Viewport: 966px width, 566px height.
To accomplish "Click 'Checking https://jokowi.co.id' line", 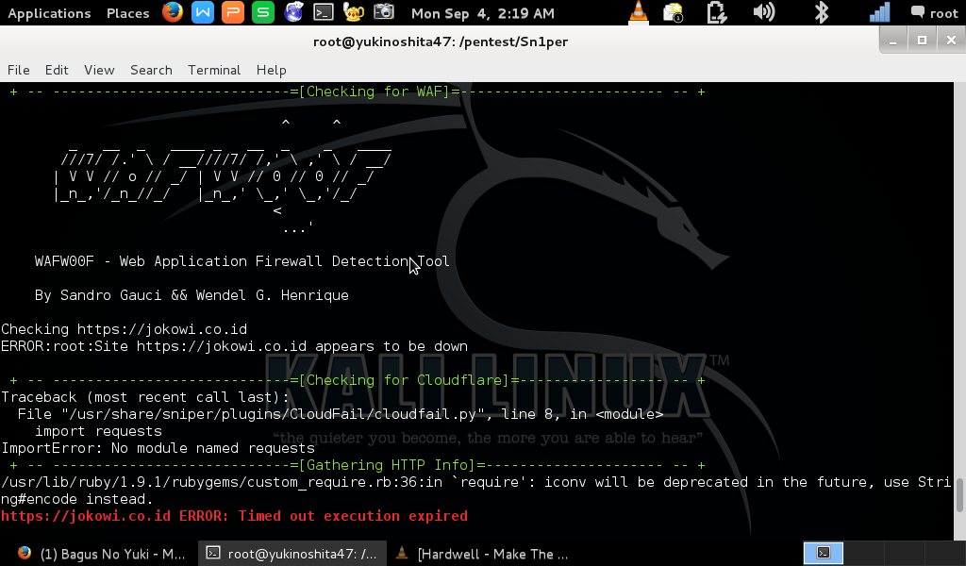I will 124,329.
